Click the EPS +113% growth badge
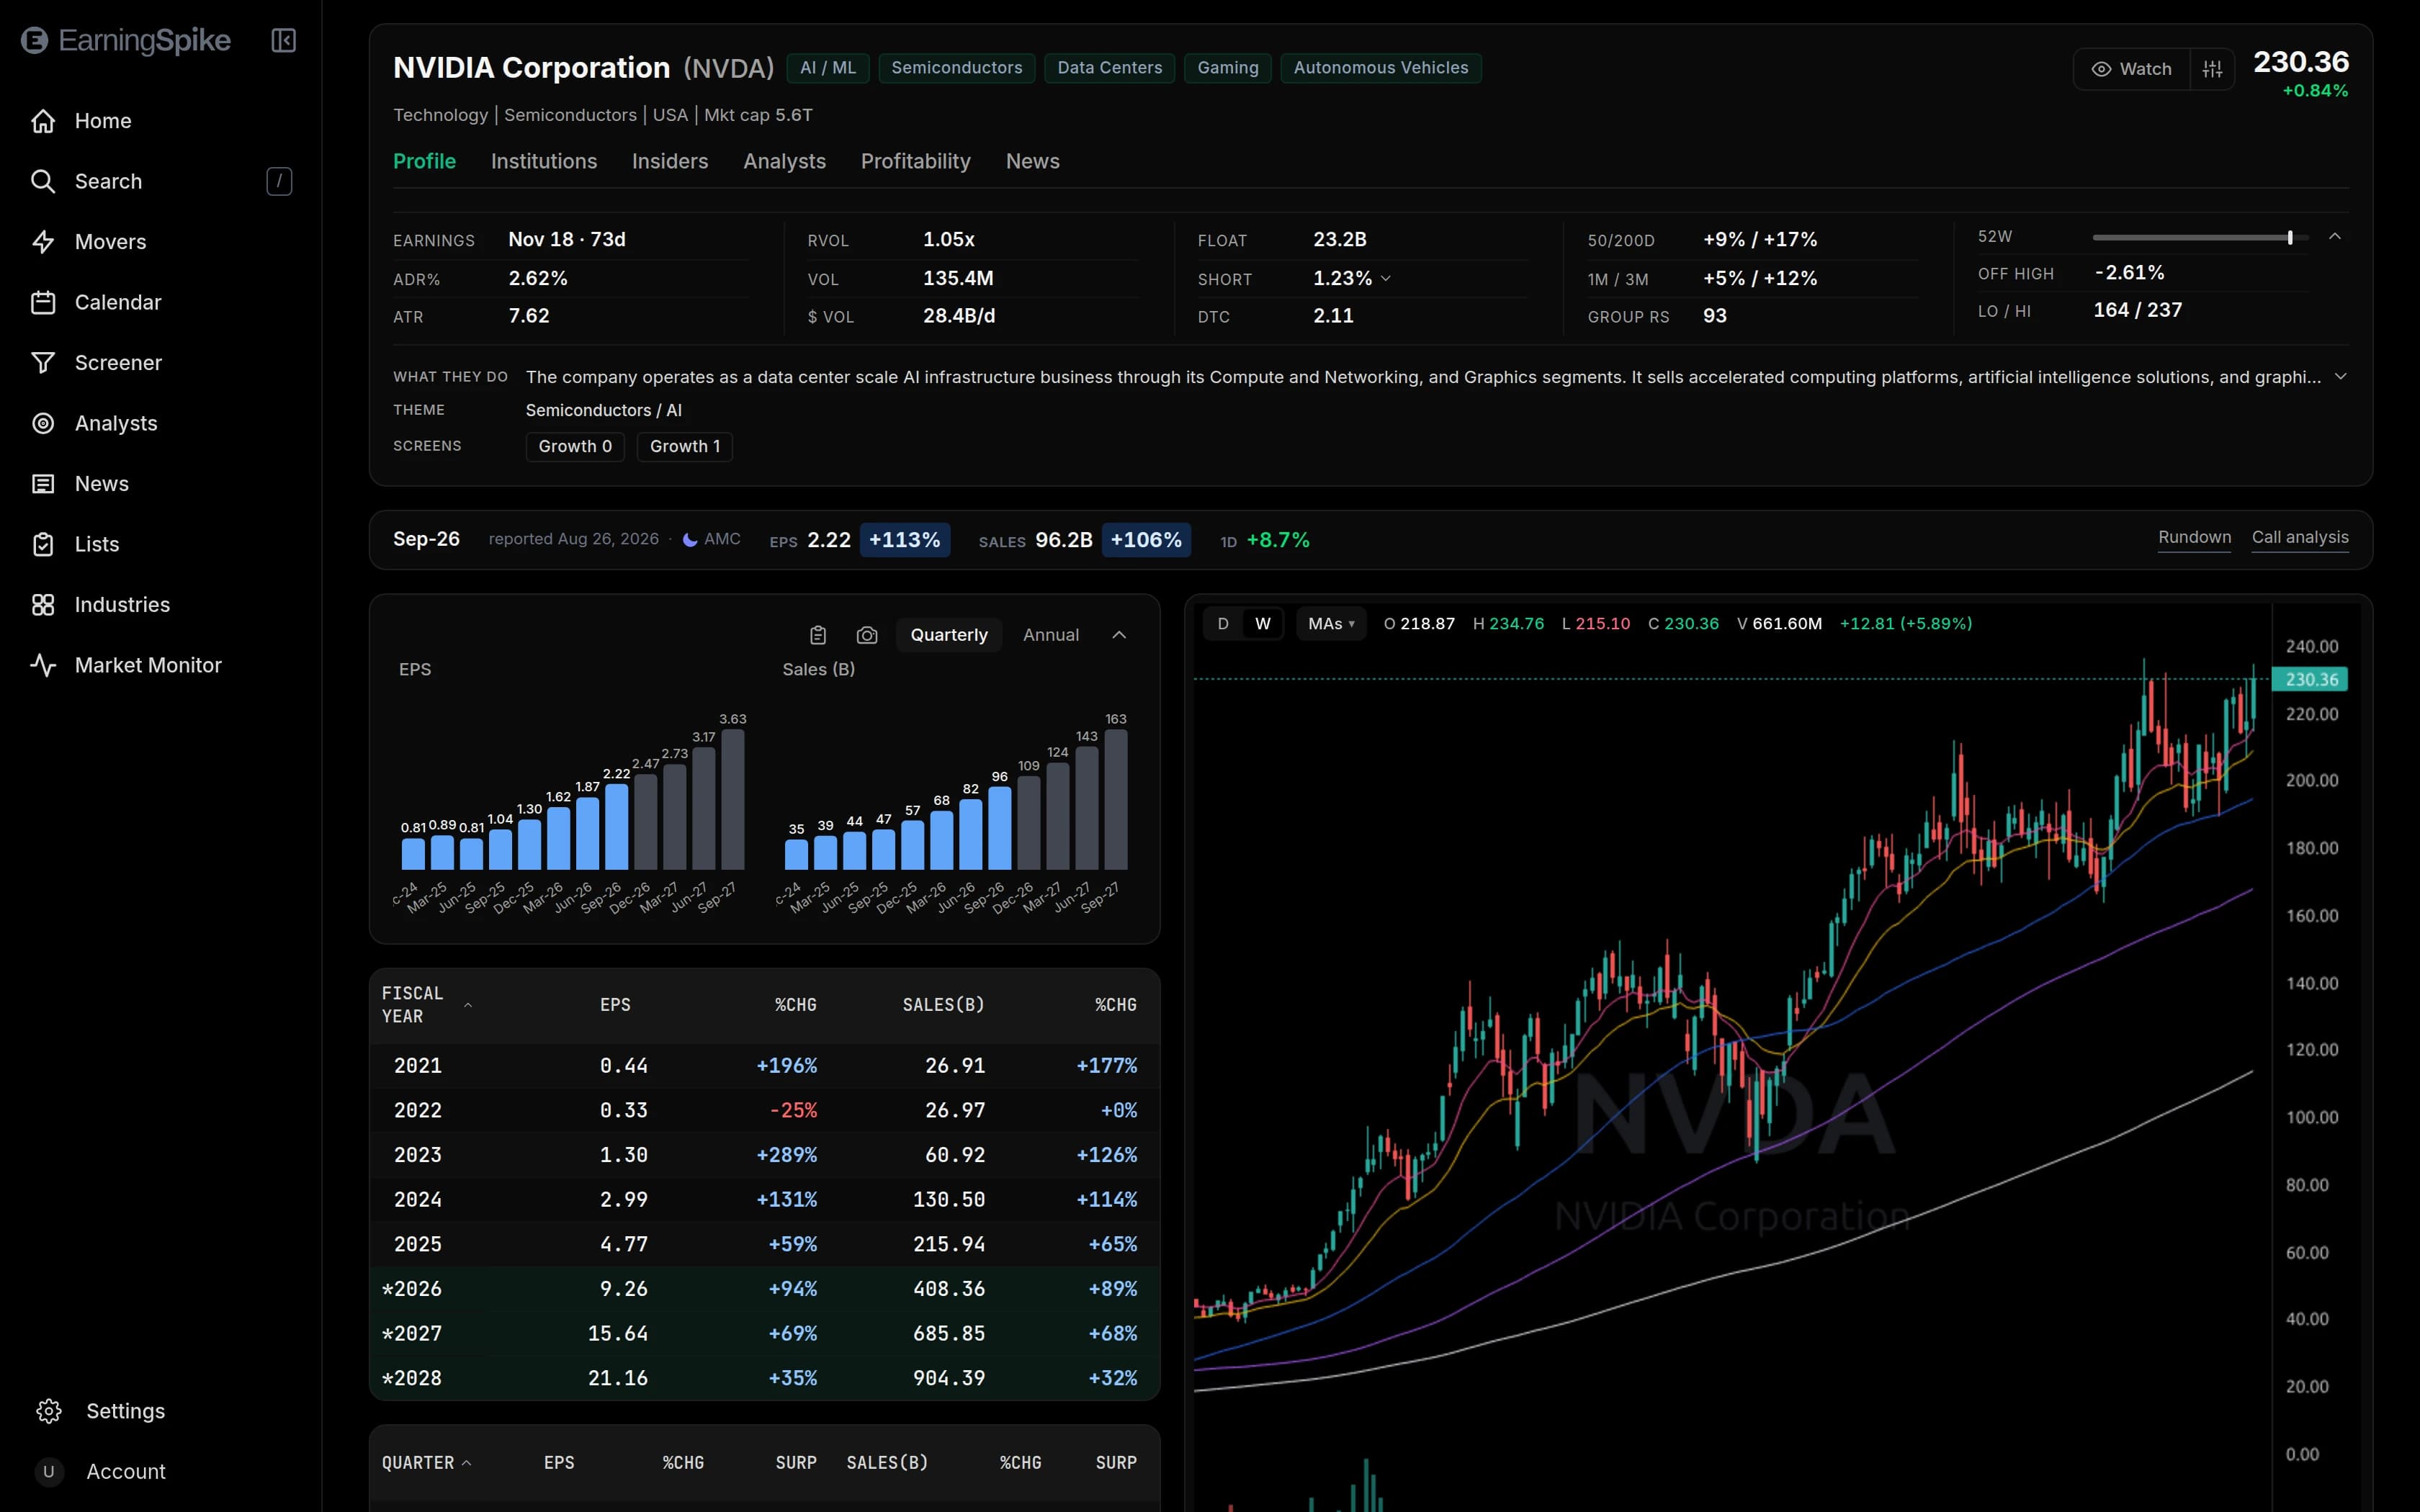This screenshot has width=2420, height=1512. point(905,540)
